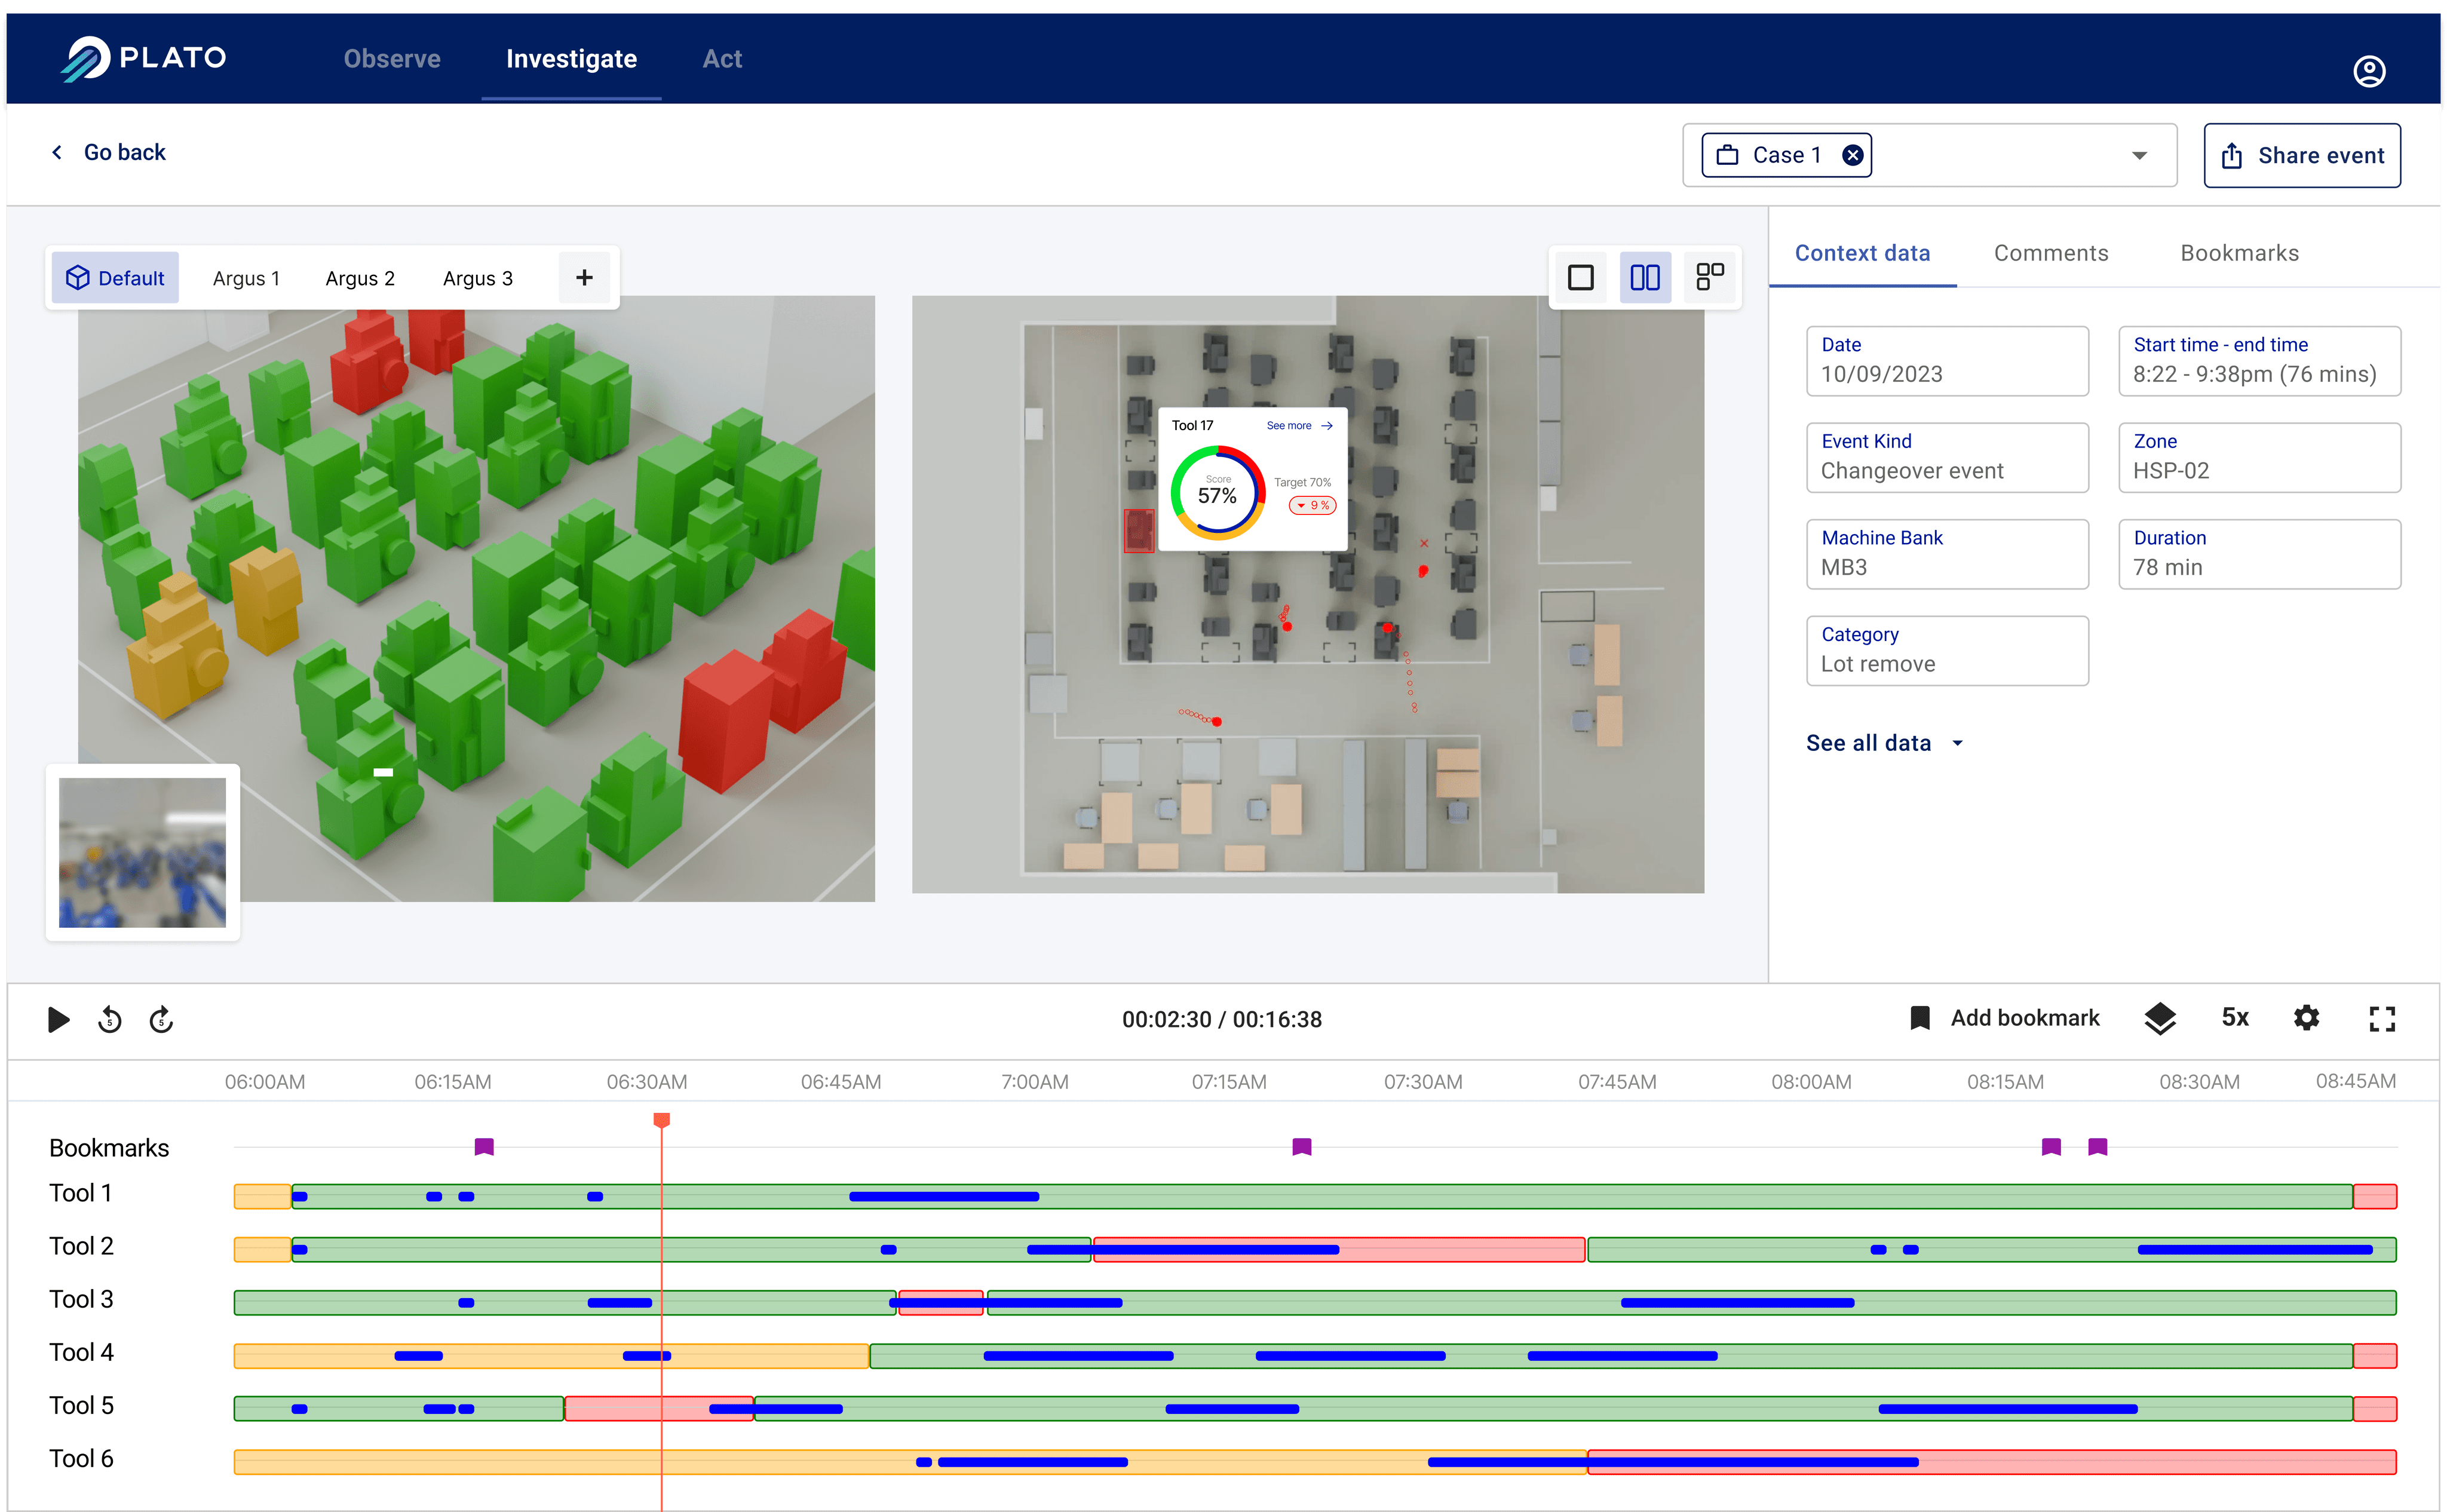Toggle the Default view tab on
The width and height of the screenshot is (2447, 1512).
pos(115,277)
